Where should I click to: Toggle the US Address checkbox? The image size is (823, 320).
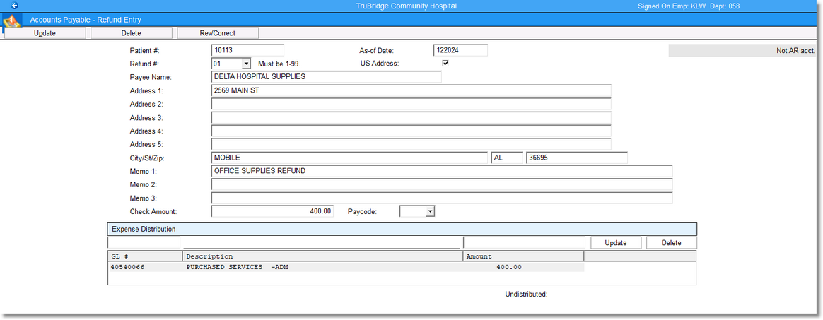(445, 64)
